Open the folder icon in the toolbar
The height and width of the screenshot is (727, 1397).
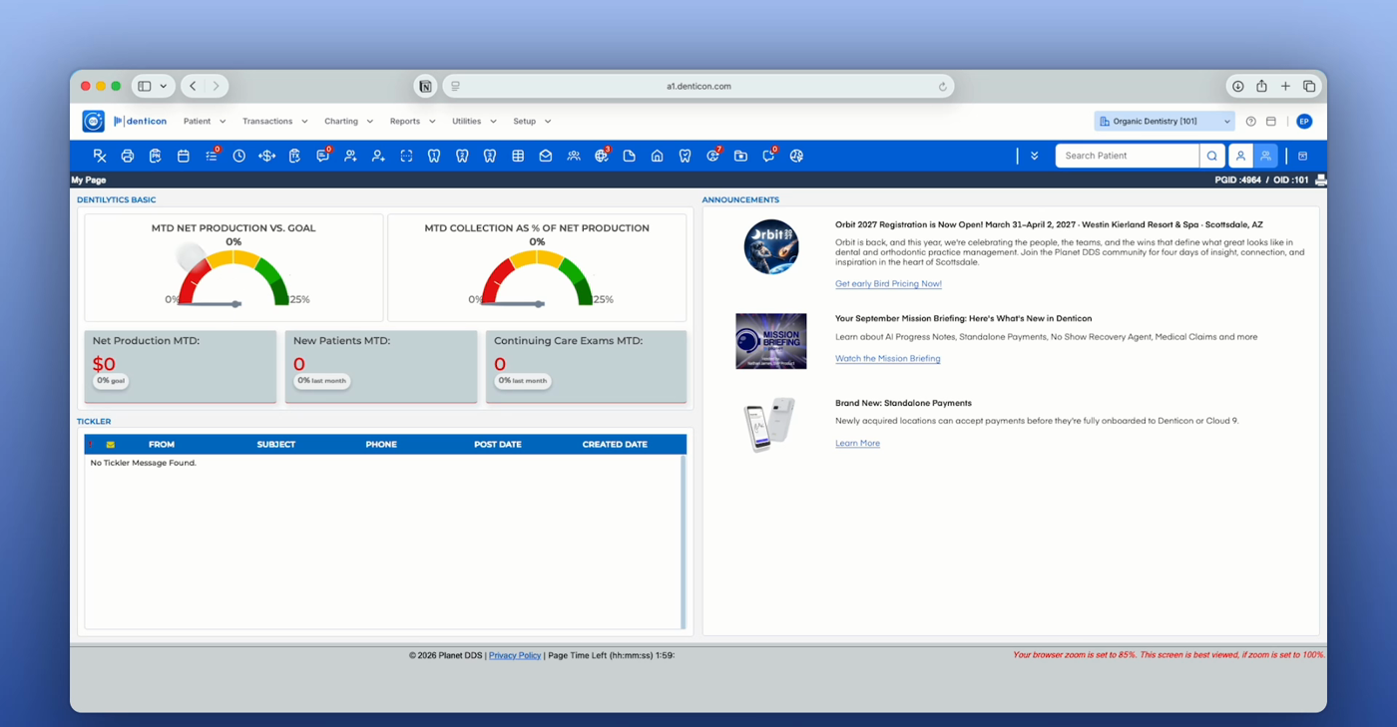click(x=740, y=156)
